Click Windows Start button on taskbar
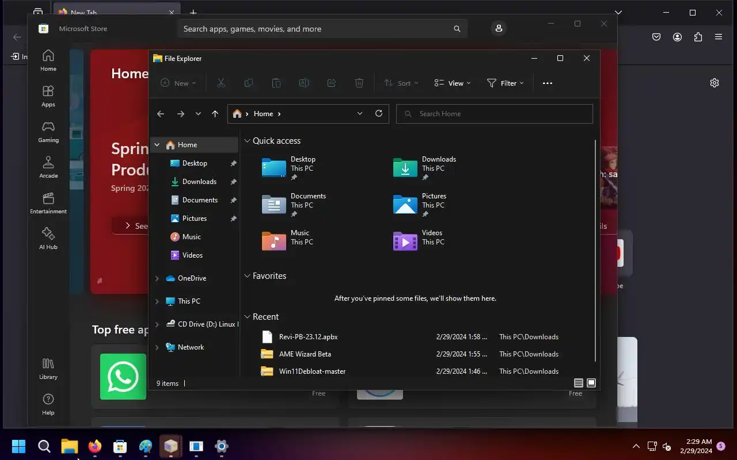 point(19,446)
